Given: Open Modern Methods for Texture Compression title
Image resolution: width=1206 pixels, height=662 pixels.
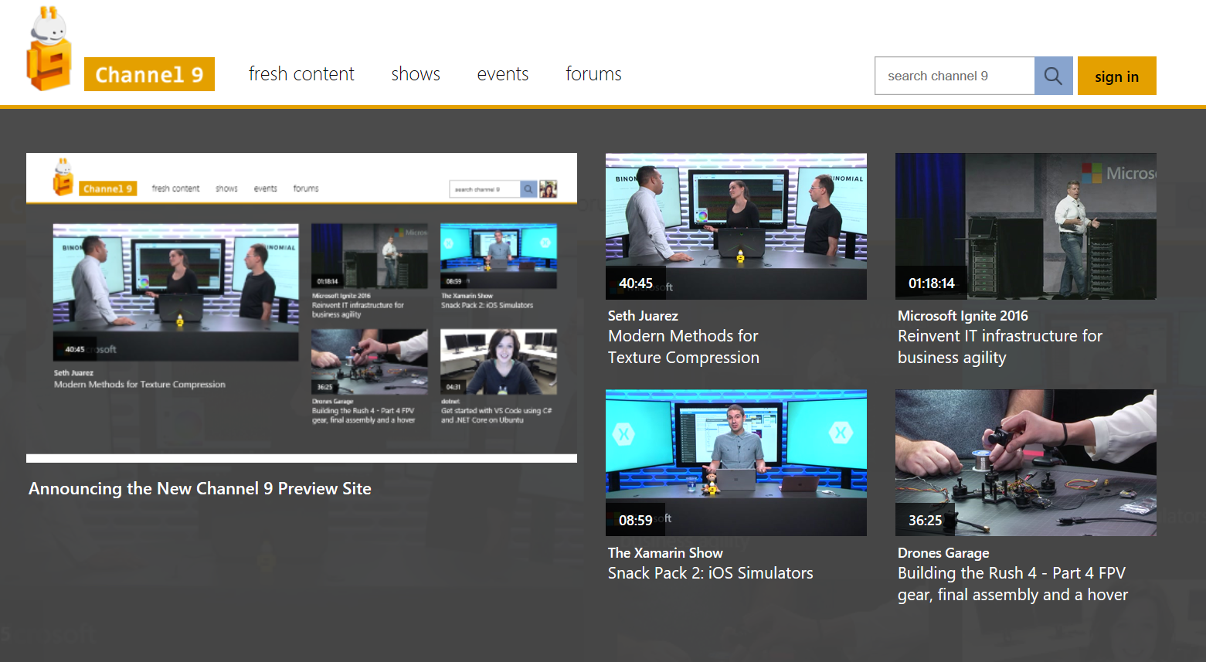Looking at the screenshot, I should click(x=684, y=347).
